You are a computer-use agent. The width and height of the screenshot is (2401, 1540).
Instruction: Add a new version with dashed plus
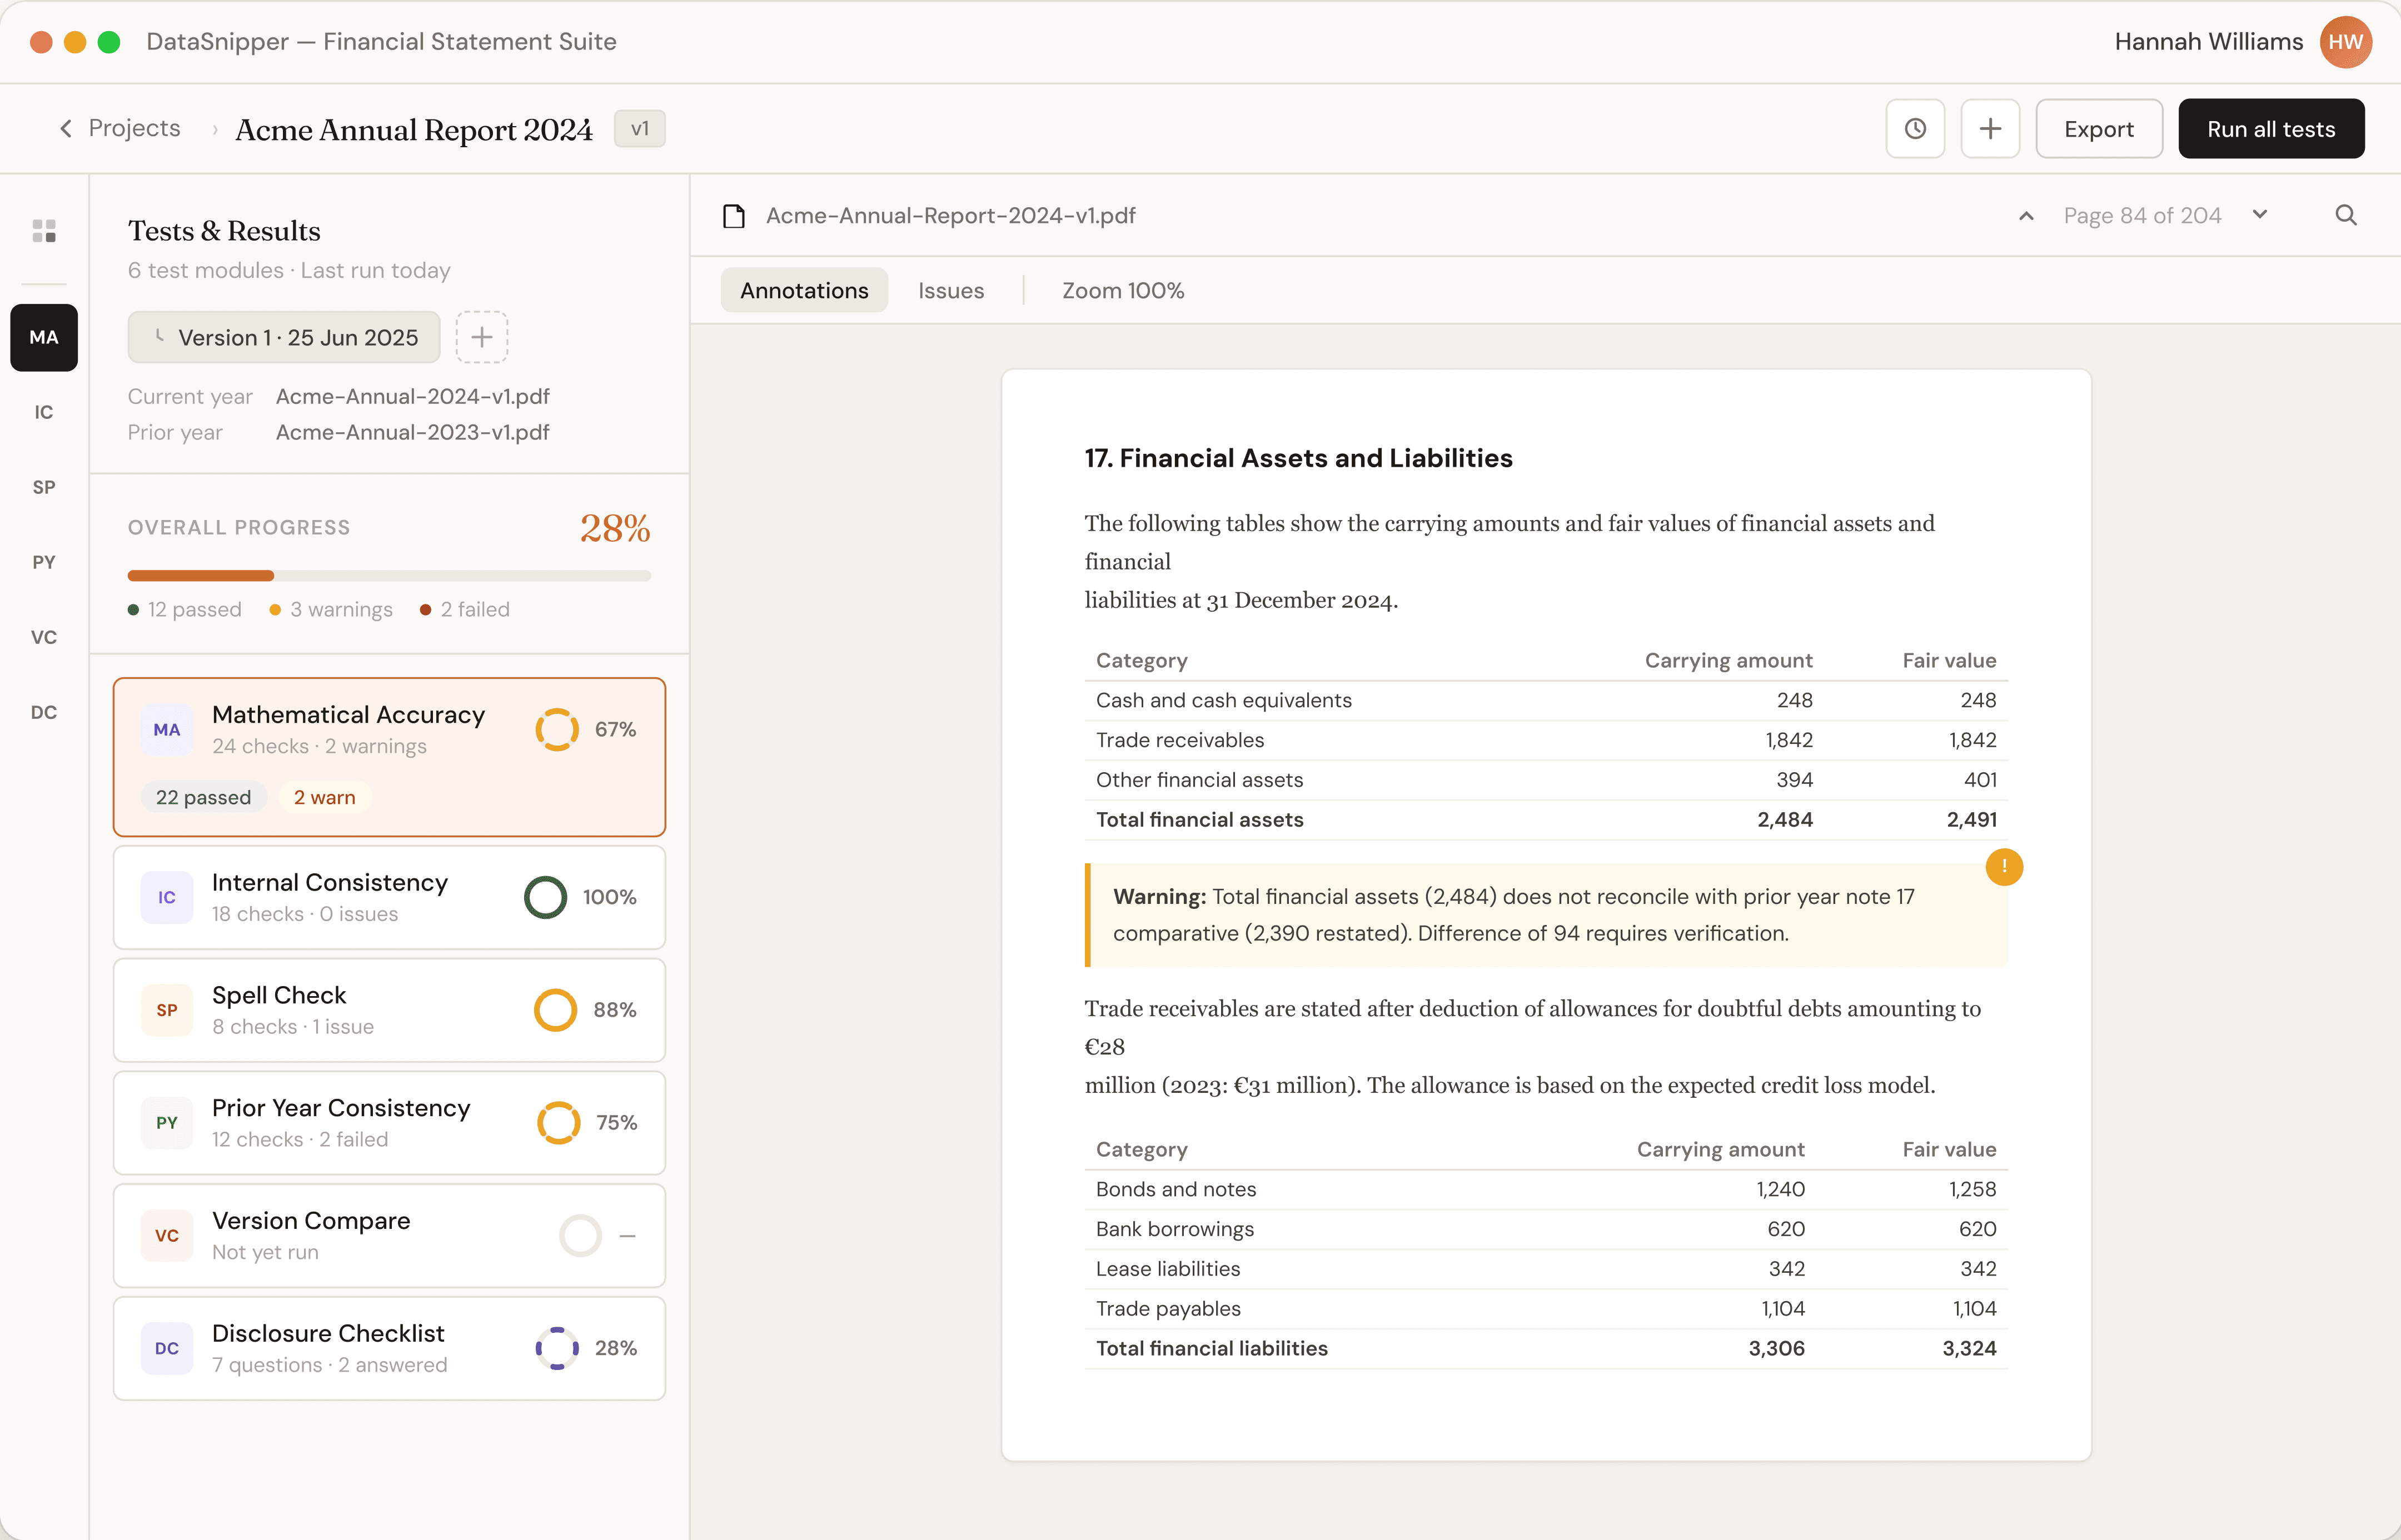click(481, 337)
